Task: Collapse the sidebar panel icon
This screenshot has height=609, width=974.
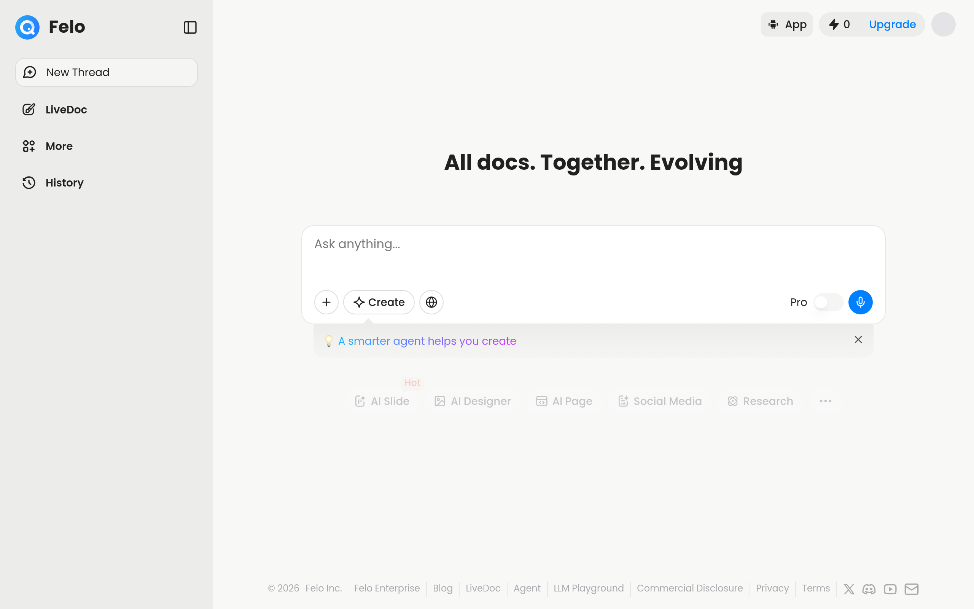Action: [x=190, y=27]
